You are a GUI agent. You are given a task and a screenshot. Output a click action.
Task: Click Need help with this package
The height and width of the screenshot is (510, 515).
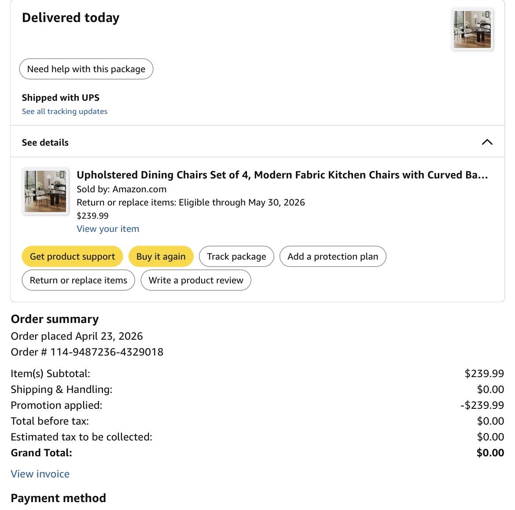[86, 69]
